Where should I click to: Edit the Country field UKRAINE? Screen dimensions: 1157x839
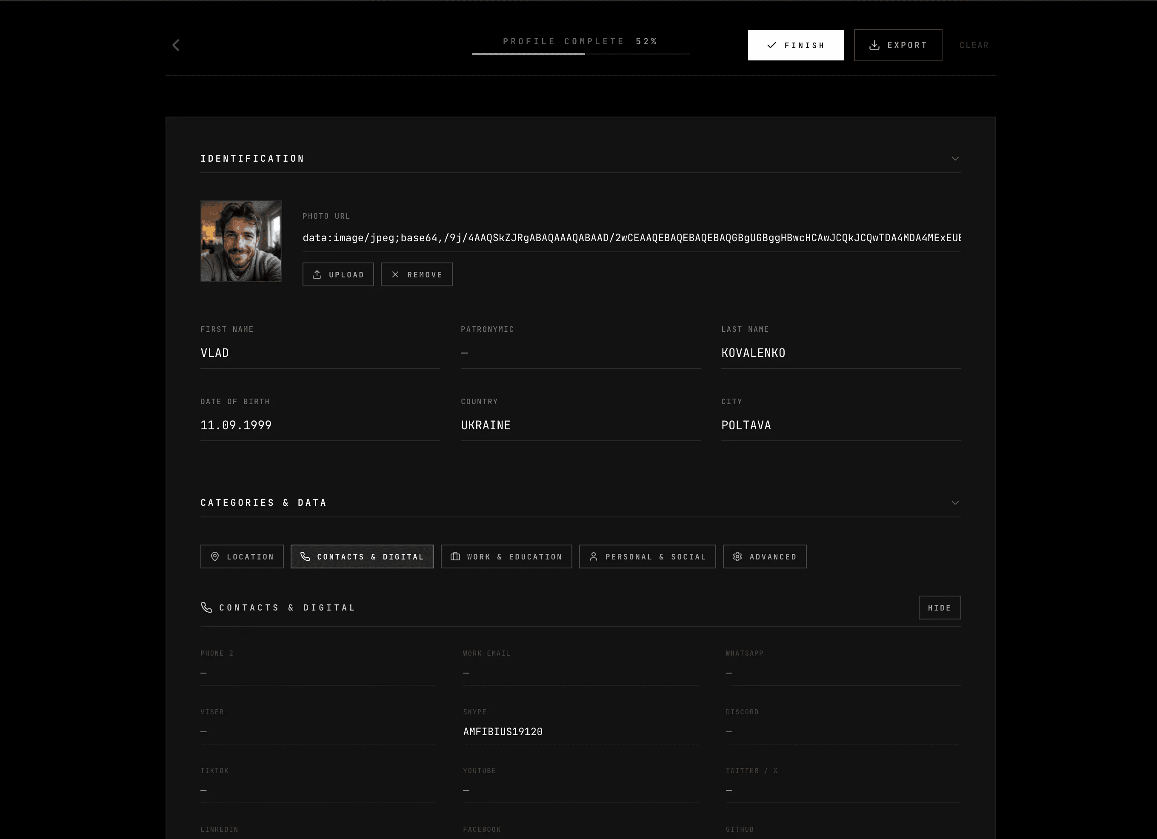coord(580,425)
